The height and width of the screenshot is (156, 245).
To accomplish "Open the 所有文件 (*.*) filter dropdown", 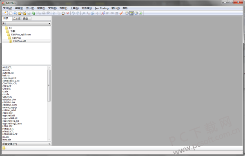I will click(26, 144).
